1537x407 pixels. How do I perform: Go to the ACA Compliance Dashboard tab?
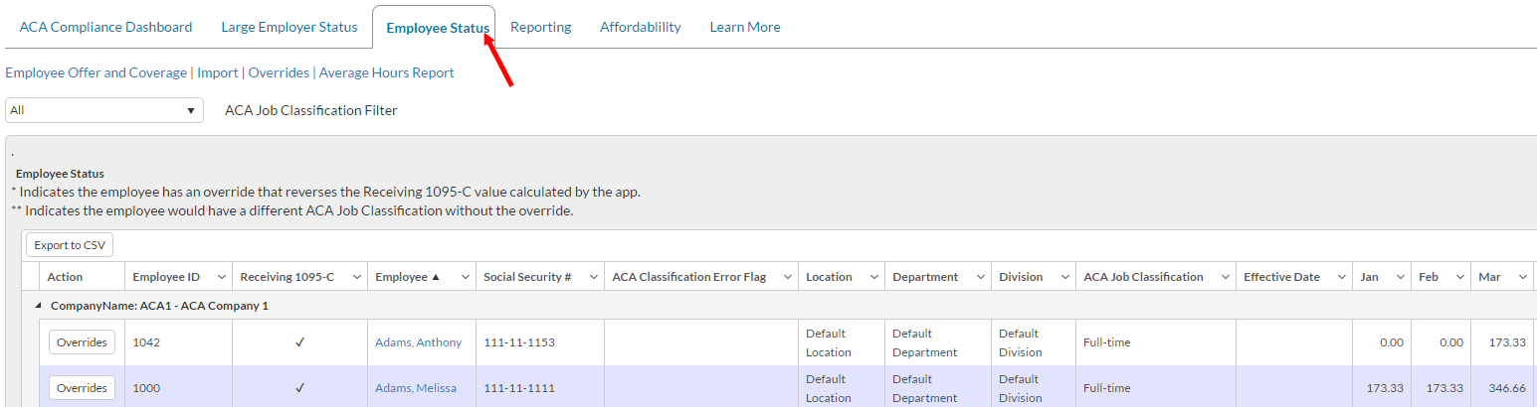tap(105, 28)
